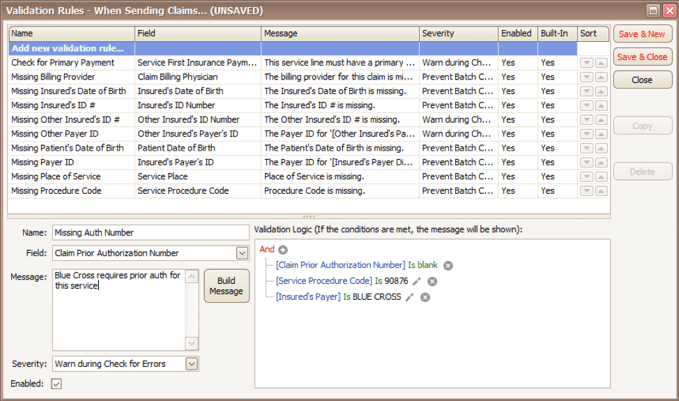Edit the Service Procedure Code 90876 value

417,282
